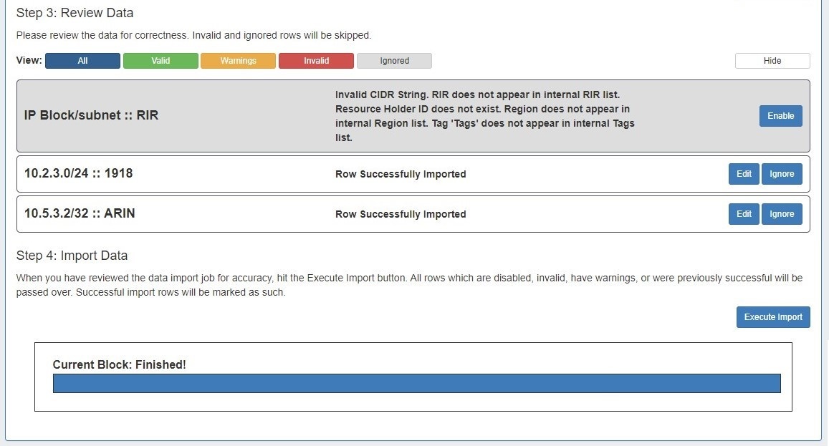Click the 10.5.3.2/32 :: ARIN row title
This screenshot has height=446, width=829.
click(x=79, y=213)
